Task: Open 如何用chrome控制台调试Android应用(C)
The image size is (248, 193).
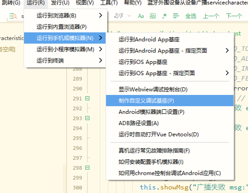Action: point(170,173)
